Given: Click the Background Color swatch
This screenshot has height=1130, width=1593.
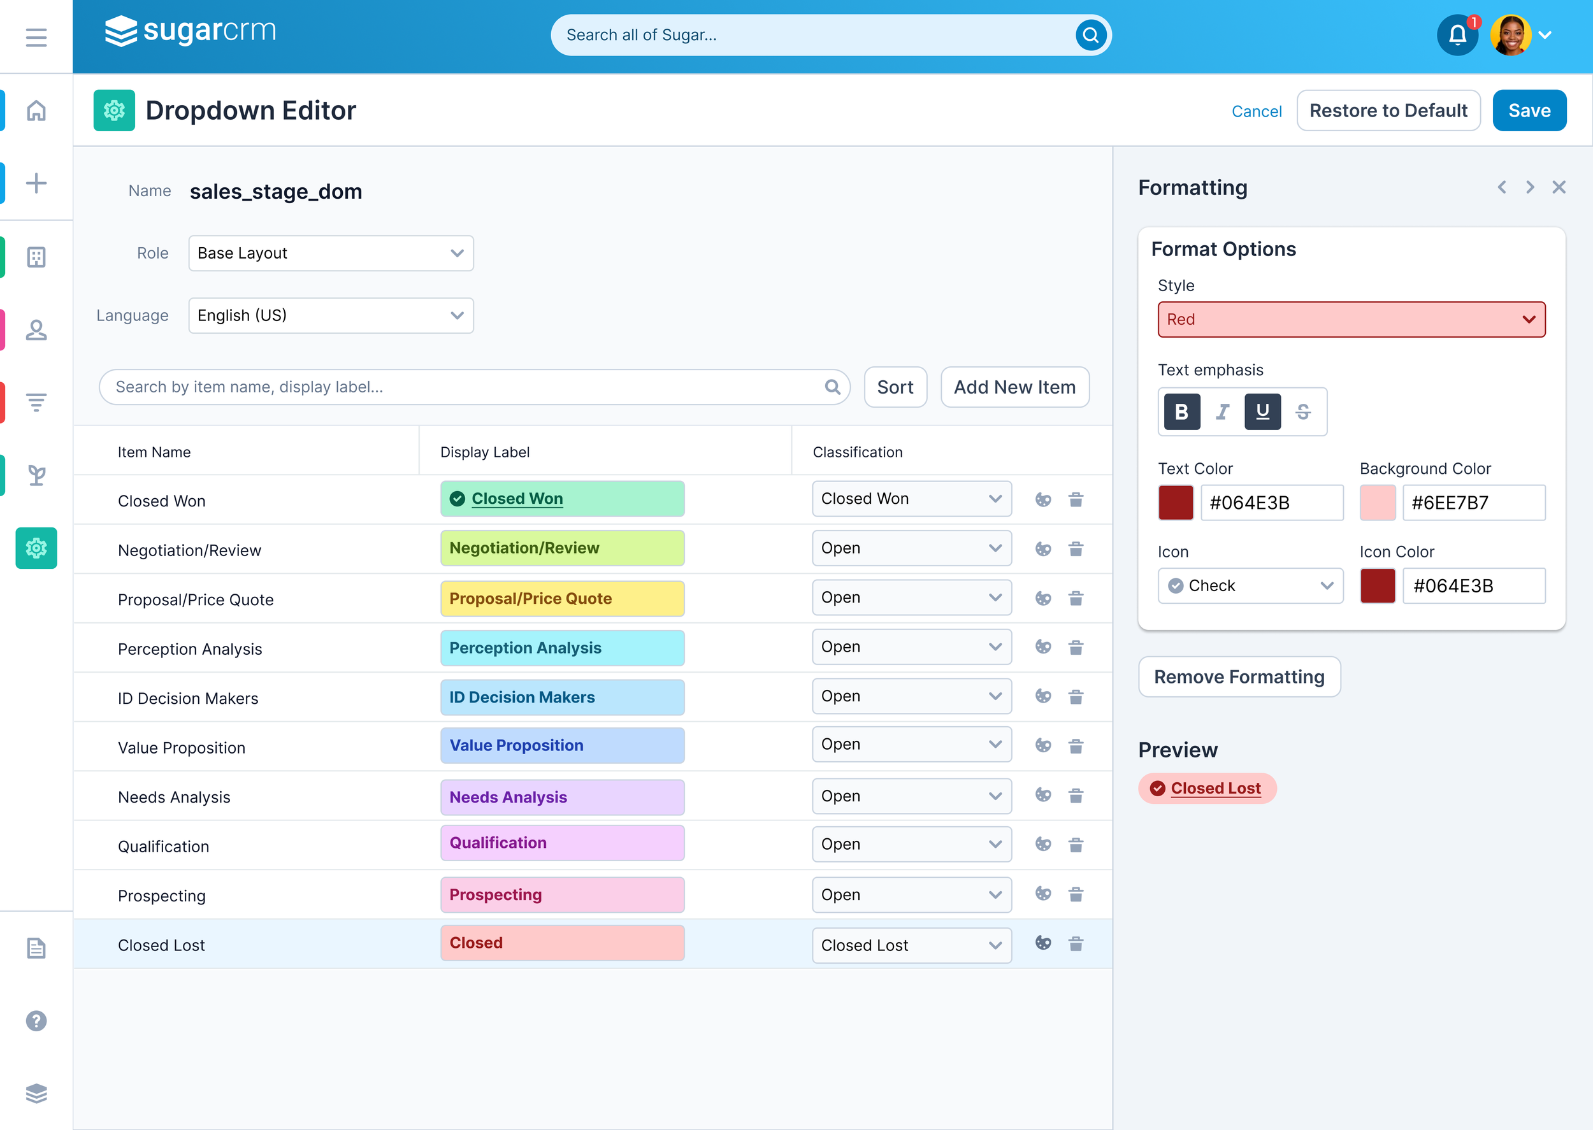Looking at the screenshot, I should pyautogui.click(x=1377, y=503).
